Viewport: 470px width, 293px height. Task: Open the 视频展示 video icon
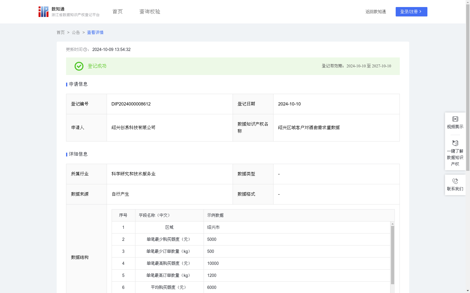tap(455, 119)
